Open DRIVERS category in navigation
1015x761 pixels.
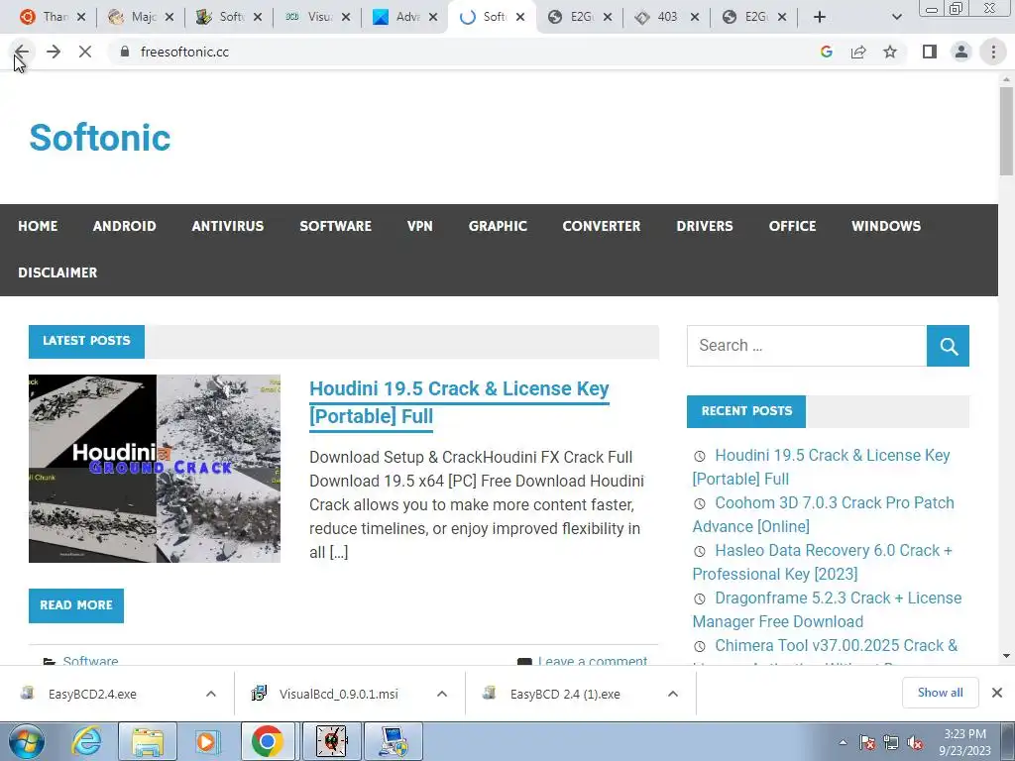[x=705, y=226]
